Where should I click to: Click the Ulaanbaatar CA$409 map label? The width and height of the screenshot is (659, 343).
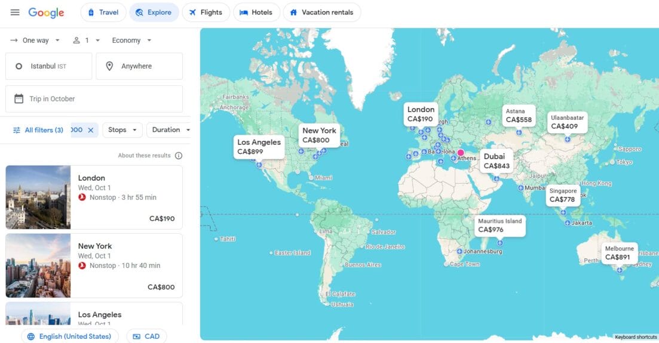pos(567,122)
